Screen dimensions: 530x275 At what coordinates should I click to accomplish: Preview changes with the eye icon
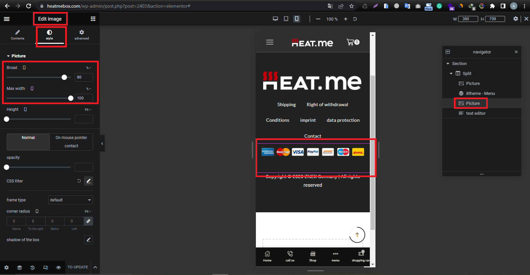58,267
